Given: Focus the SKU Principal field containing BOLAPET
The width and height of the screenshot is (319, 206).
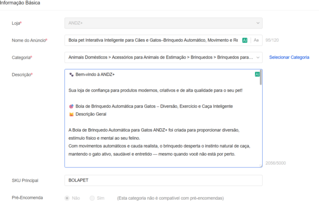Looking at the screenshot, I should (163, 181).
